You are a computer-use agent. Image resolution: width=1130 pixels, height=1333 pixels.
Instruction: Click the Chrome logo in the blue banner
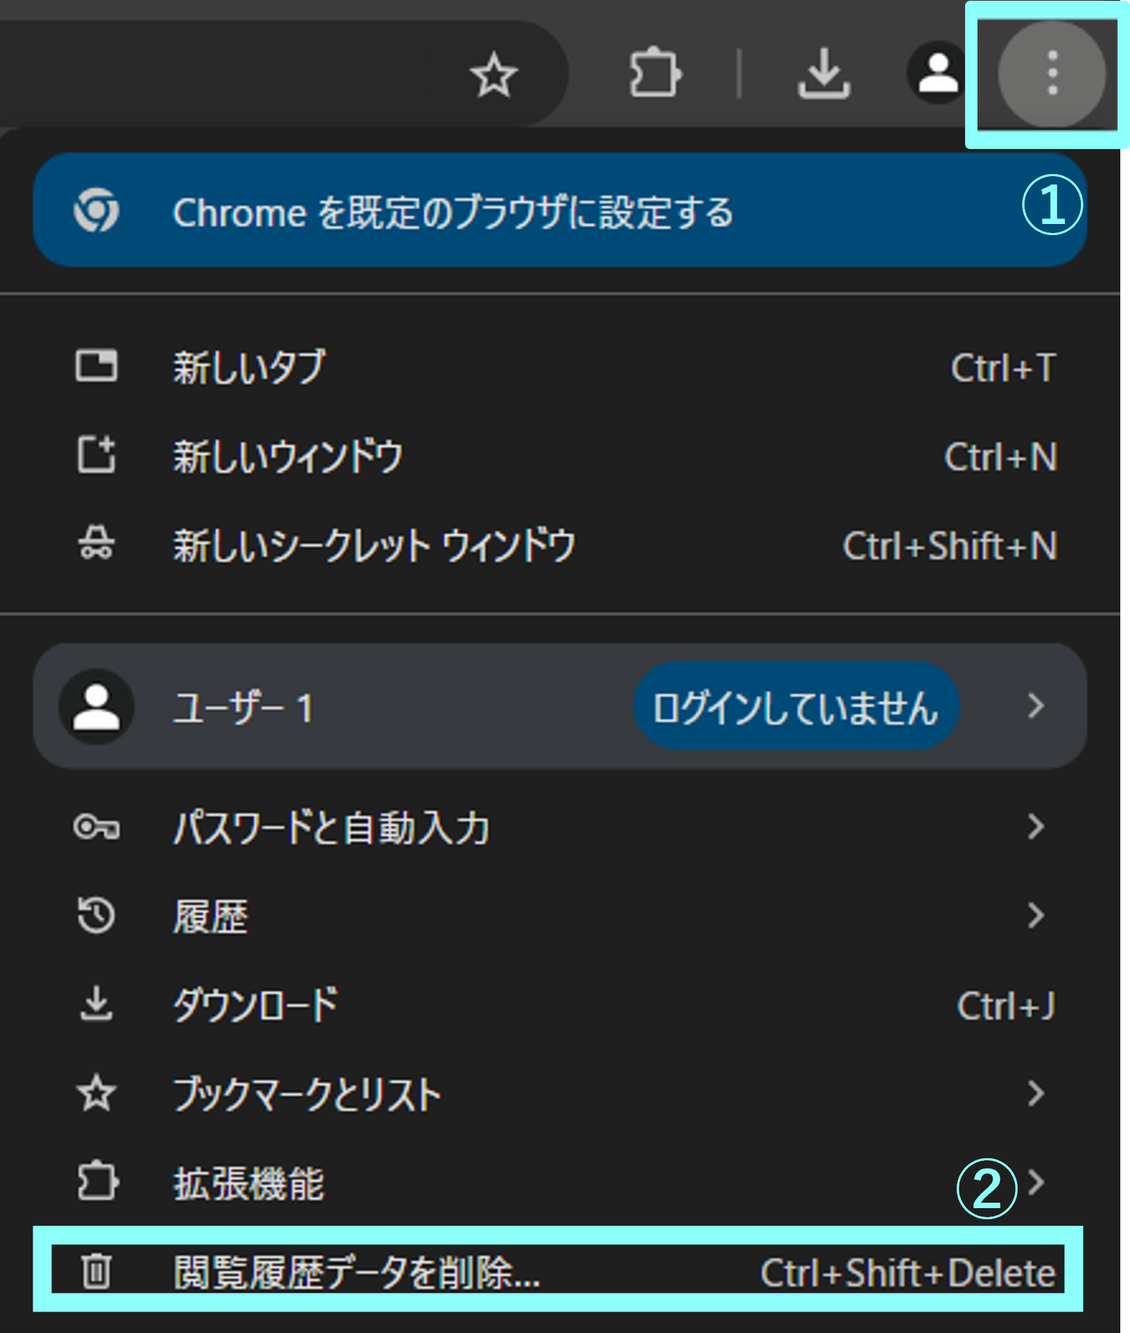tap(96, 210)
